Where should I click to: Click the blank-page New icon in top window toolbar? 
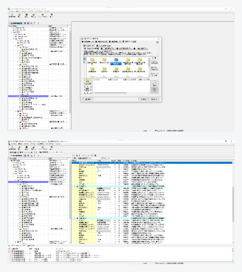coord(12,15)
